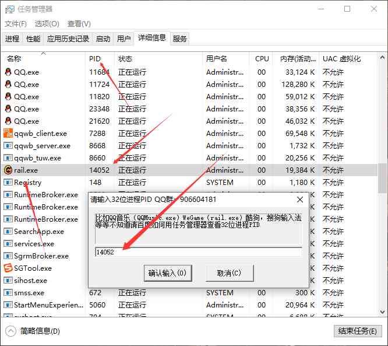The width and height of the screenshot is (388, 346).
Task: Click the SearchApp.exe process icon
Action: tap(8, 232)
